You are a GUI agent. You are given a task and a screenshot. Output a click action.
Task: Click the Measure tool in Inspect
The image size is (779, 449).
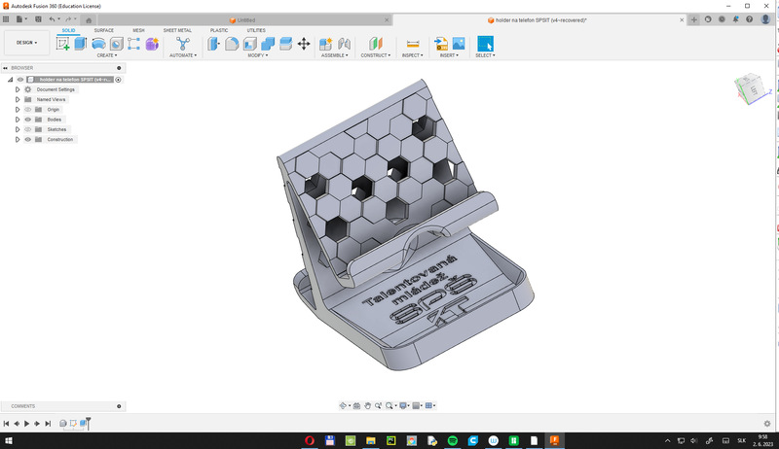click(x=412, y=43)
